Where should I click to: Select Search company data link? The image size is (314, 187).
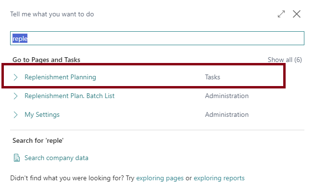pos(56,158)
